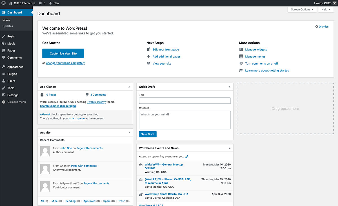This screenshot has height=206, width=338.
Task: Click the graduation cap getting started icon
Action: (241, 71)
